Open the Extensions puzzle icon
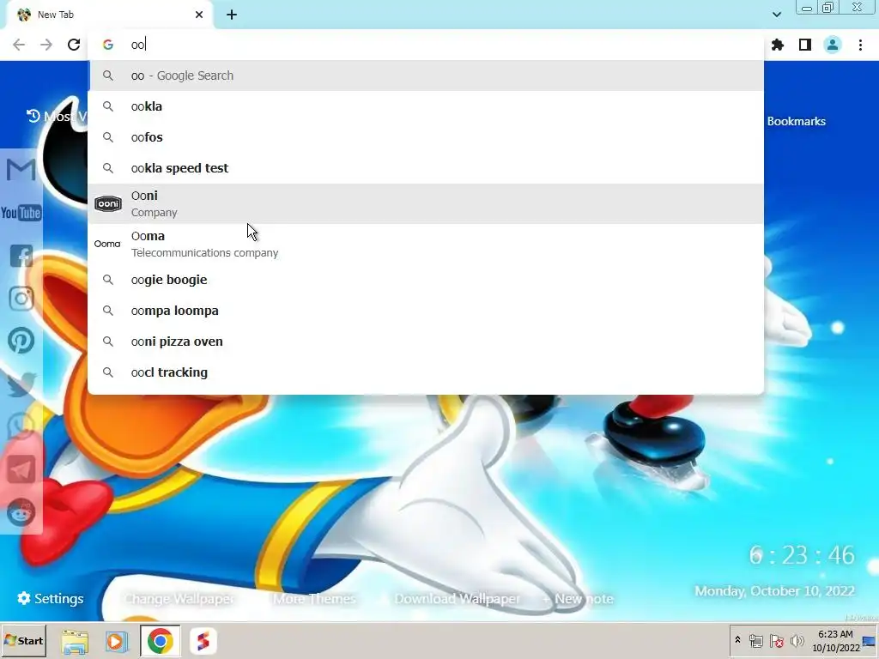Image resolution: width=879 pixels, height=659 pixels. [778, 45]
